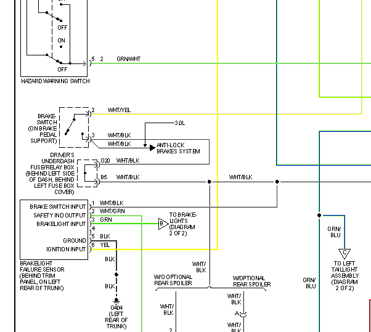Click the WHT/BLK label beside pin O20

pyautogui.click(x=128, y=161)
